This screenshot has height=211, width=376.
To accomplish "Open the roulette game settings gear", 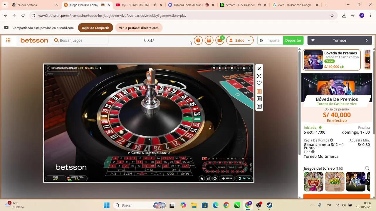I will coord(232,68).
